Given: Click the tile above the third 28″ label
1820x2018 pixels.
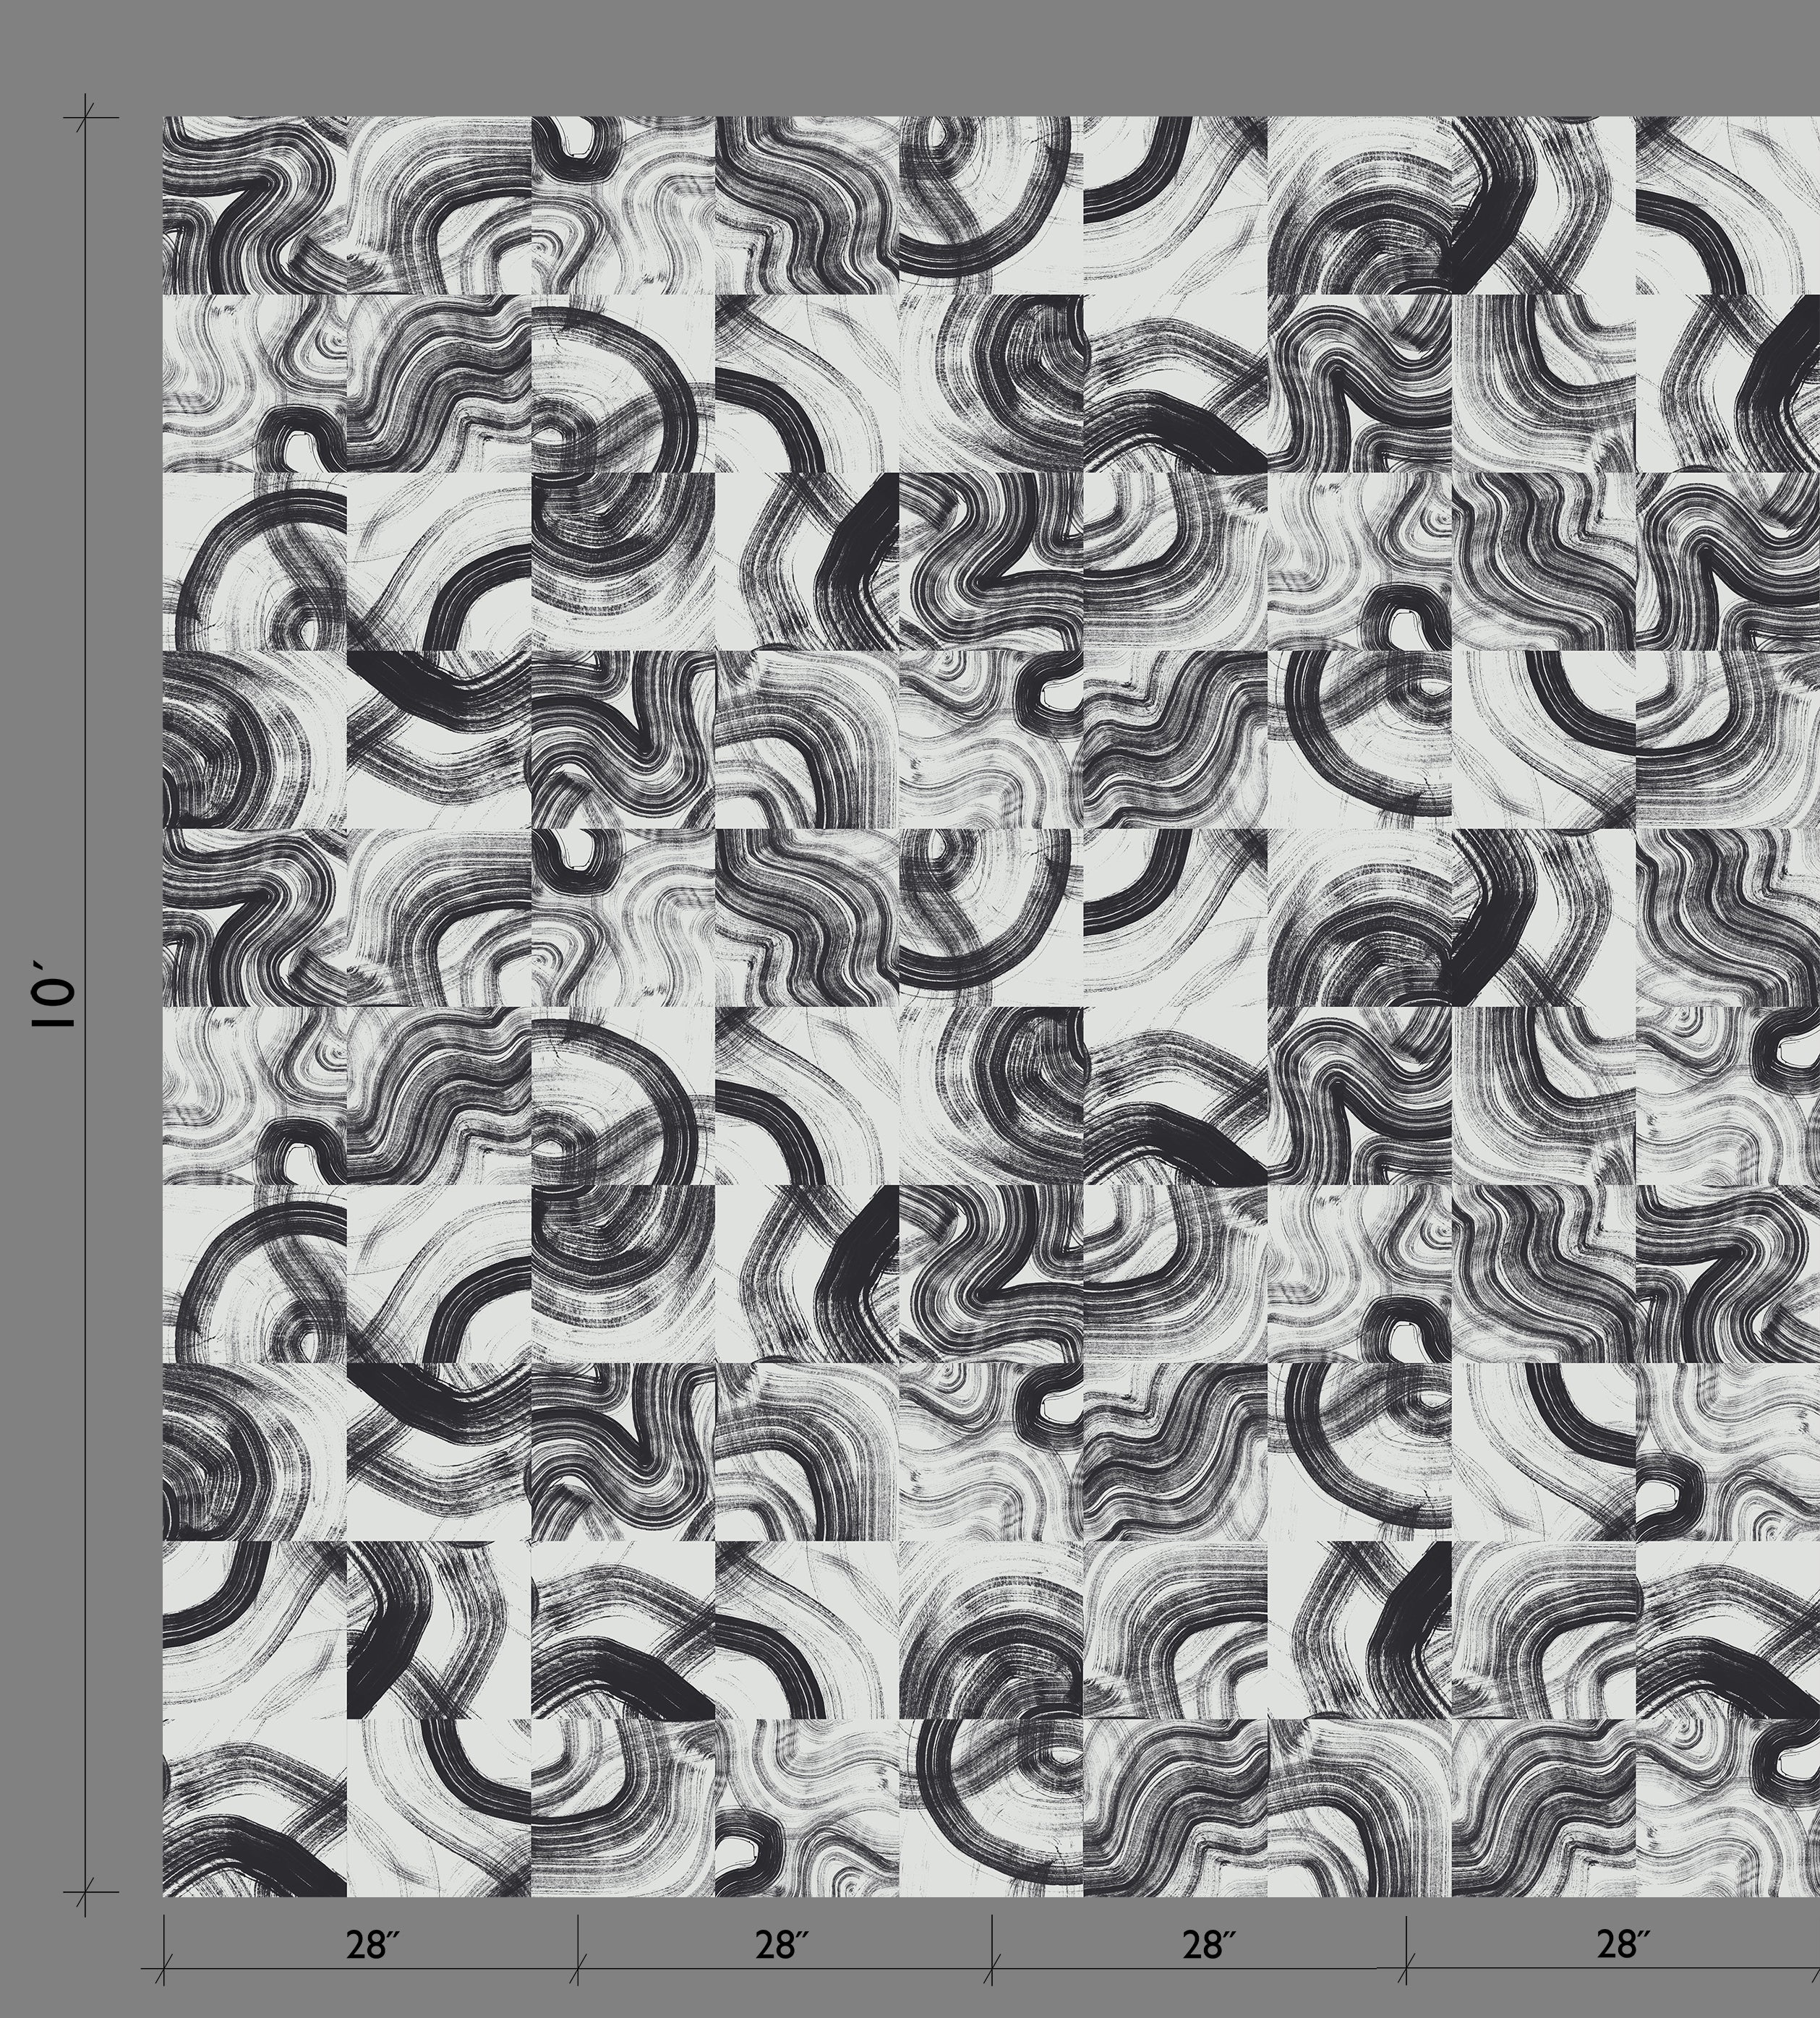Looking at the screenshot, I should point(1175,1807).
